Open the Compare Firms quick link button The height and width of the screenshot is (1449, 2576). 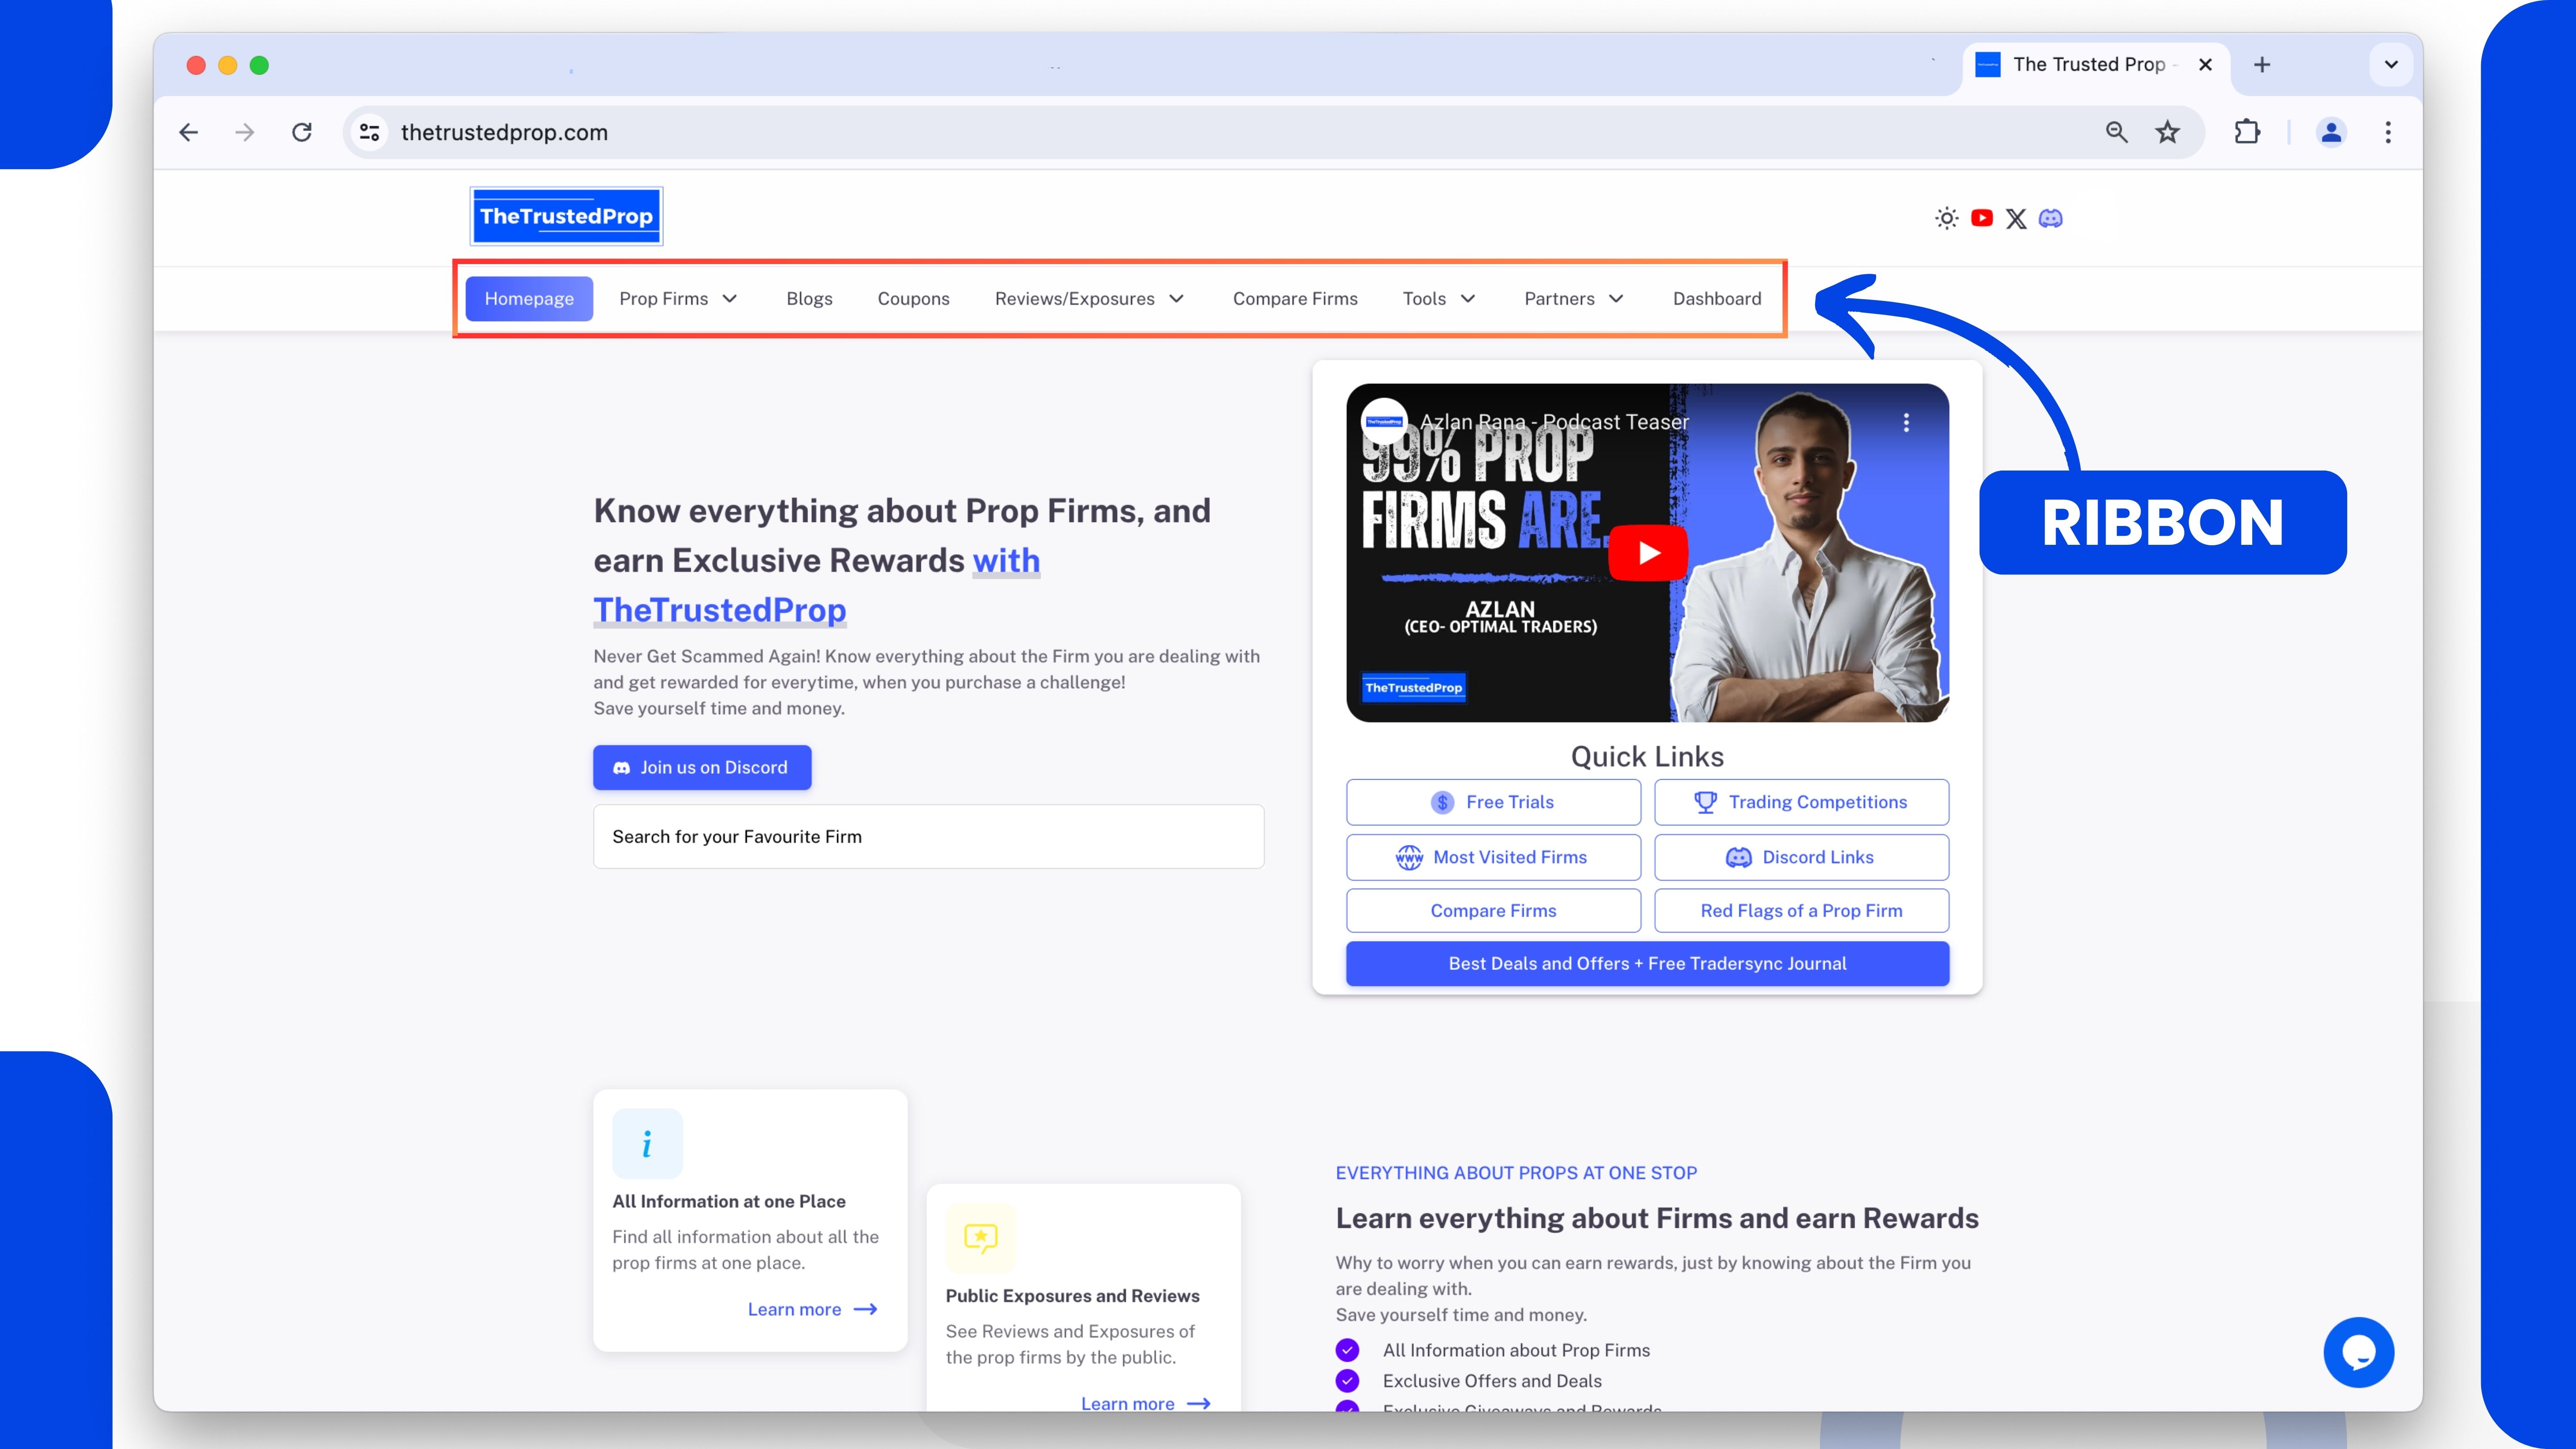(1493, 911)
